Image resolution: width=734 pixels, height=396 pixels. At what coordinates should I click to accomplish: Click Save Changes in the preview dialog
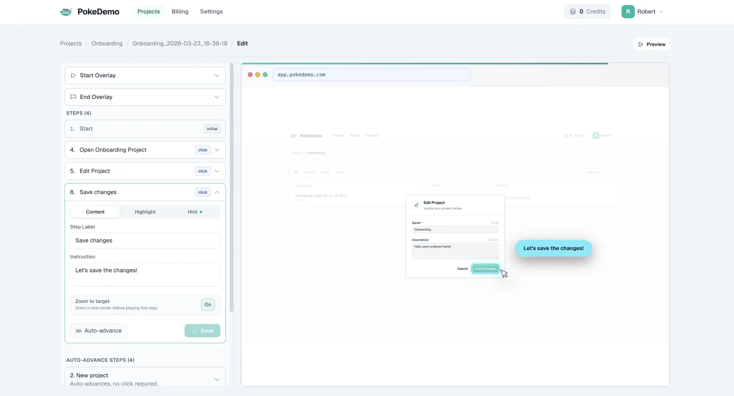point(485,269)
